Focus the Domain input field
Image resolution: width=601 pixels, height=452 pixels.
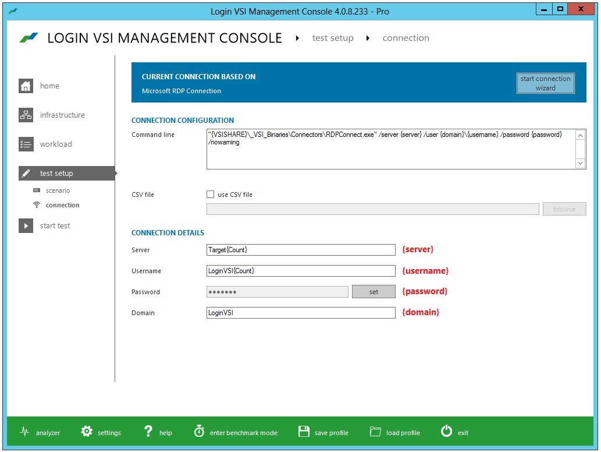click(301, 313)
